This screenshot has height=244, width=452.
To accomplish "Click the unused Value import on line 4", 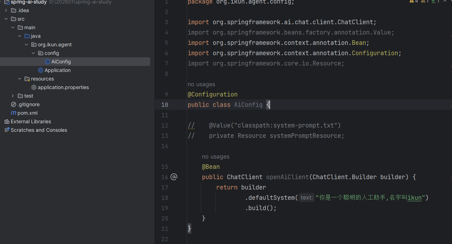I will [x=291, y=32].
